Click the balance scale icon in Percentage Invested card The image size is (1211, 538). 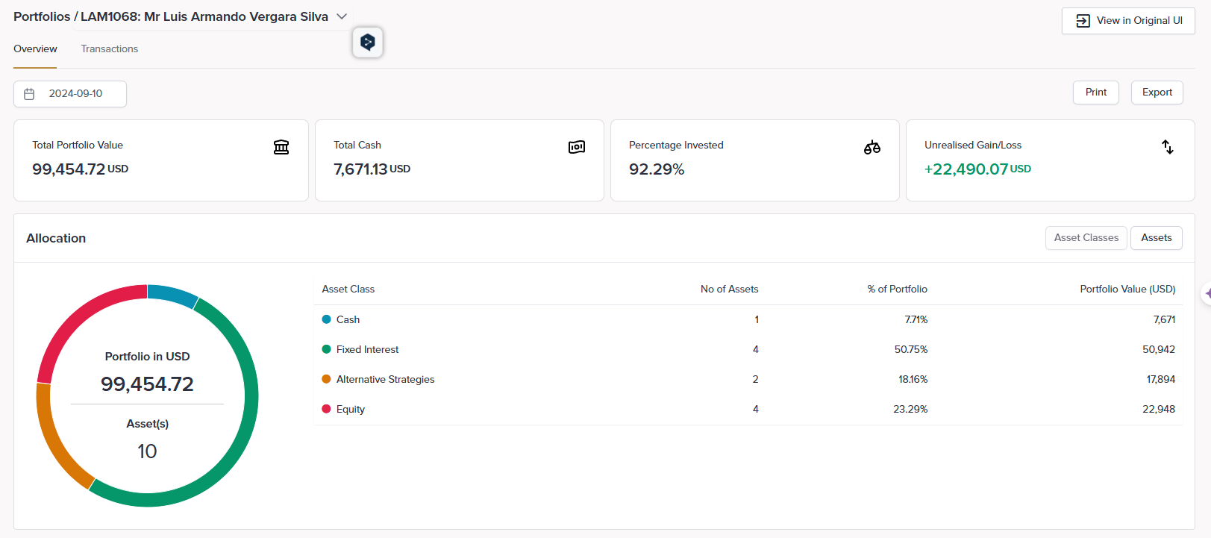point(872,147)
